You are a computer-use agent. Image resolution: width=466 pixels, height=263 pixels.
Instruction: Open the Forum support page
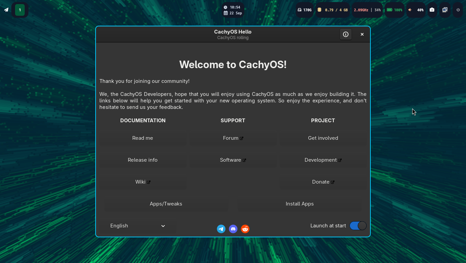[233, 138]
